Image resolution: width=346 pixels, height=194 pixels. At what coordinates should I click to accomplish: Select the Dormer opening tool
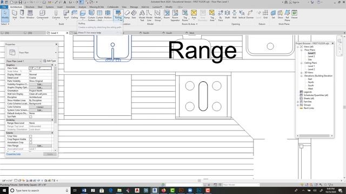click(250, 15)
